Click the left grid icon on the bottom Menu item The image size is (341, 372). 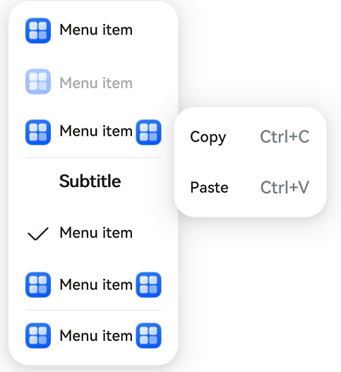(38, 335)
